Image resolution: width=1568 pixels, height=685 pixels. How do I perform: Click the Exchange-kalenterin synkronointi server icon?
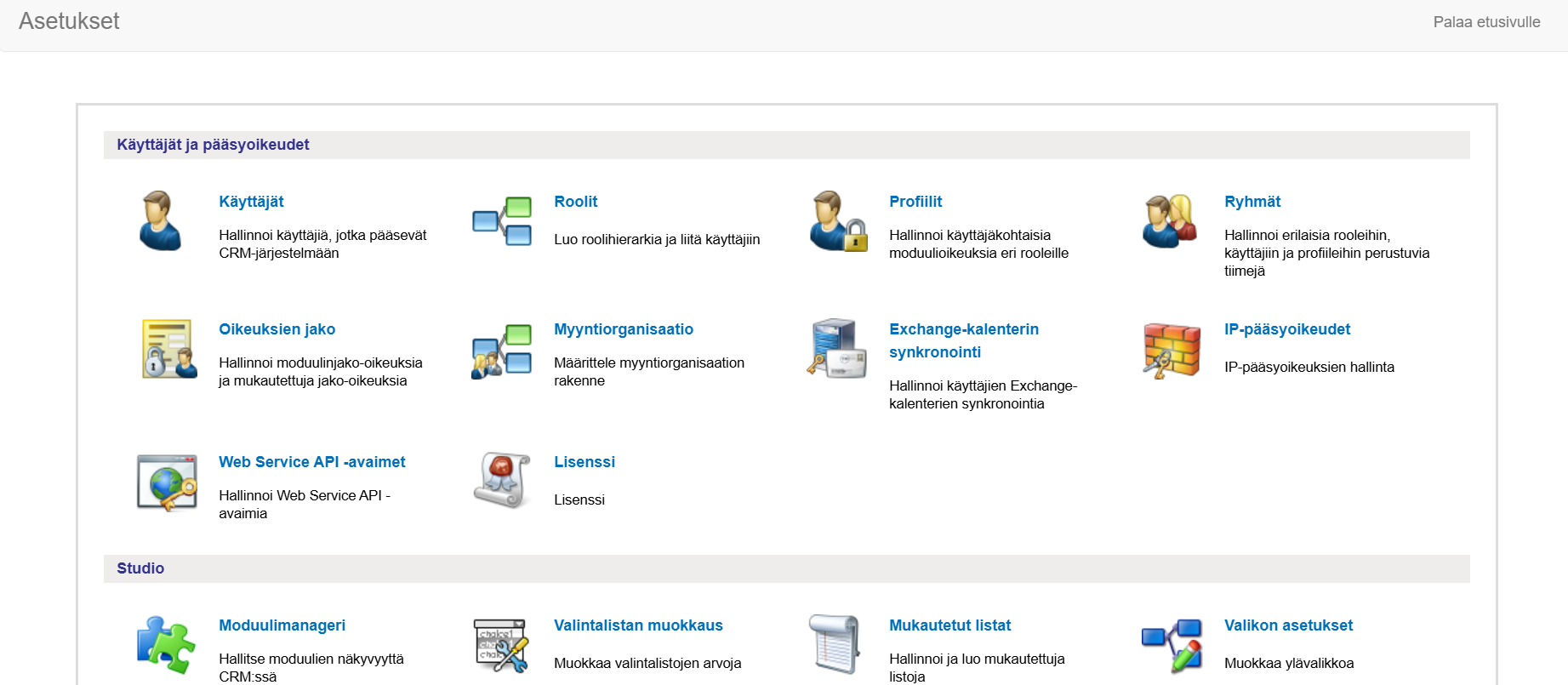837,348
